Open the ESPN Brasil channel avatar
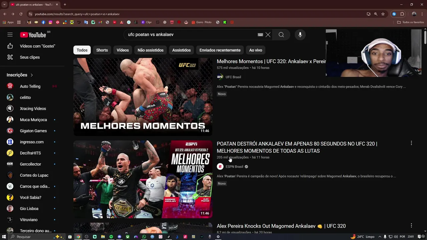Viewport: 427px width, 240px height. pos(220,167)
